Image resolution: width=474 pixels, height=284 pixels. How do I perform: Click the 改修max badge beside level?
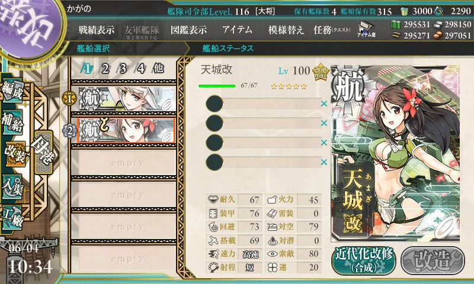tap(320, 72)
